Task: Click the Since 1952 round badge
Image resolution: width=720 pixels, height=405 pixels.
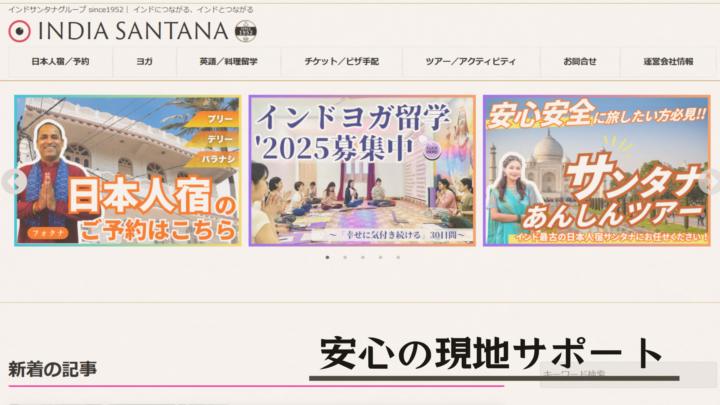Action: tap(246, 31)
